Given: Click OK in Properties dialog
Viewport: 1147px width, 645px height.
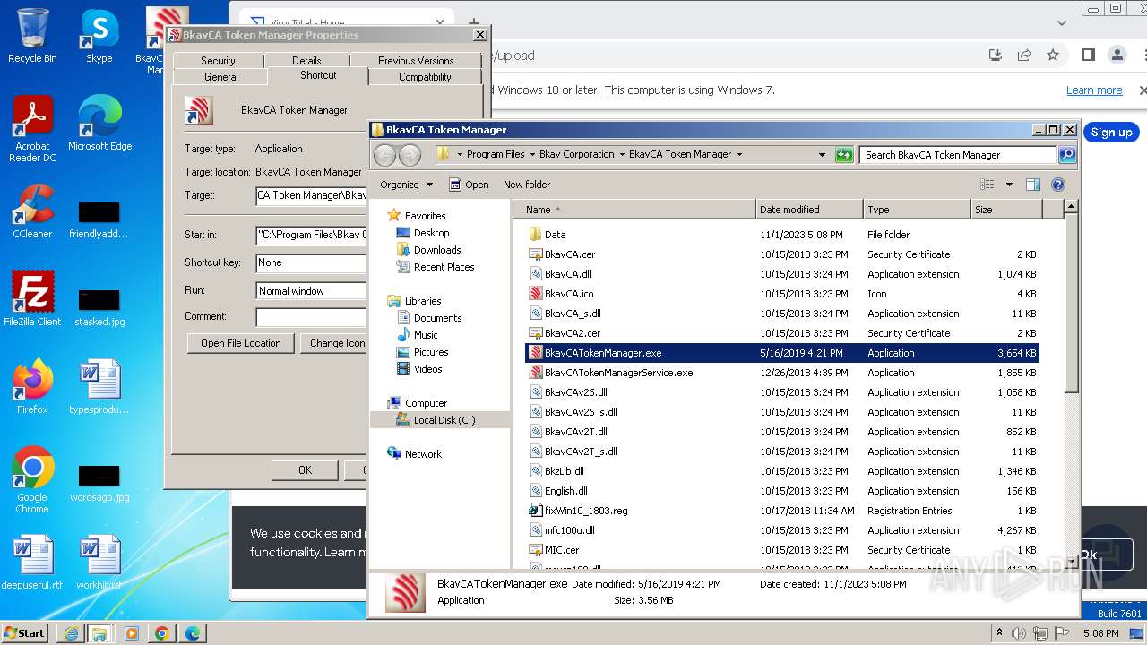Looking at the screenshot, I should pyautogui.click(x=305, y=470).
